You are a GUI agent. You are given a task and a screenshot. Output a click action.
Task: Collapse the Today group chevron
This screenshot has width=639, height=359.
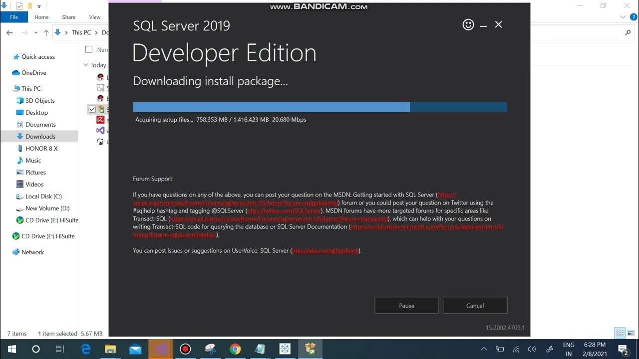[86, 65]
